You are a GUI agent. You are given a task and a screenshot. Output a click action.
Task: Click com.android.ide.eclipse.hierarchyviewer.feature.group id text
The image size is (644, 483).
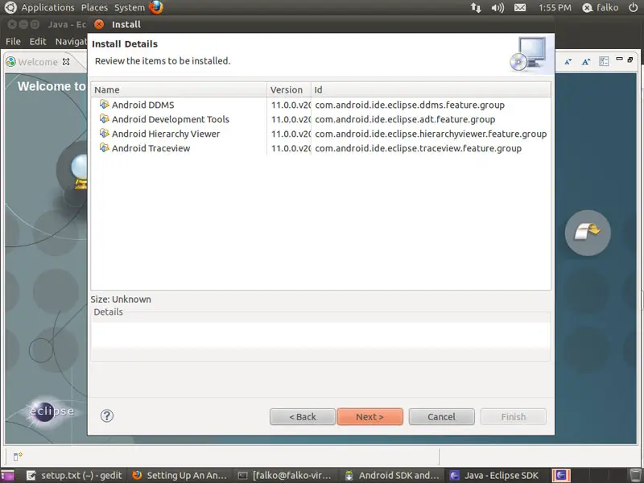coord(431,134)
